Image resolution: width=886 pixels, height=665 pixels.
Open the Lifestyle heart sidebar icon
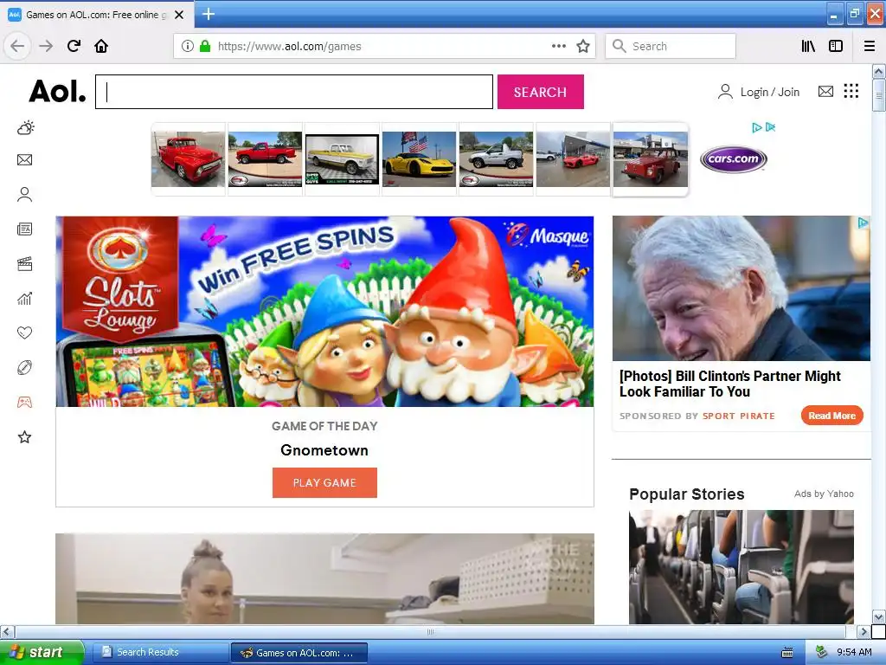coord(25,332)
